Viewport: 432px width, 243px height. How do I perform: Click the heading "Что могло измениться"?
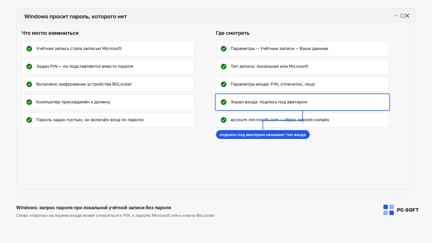(50, 33)
